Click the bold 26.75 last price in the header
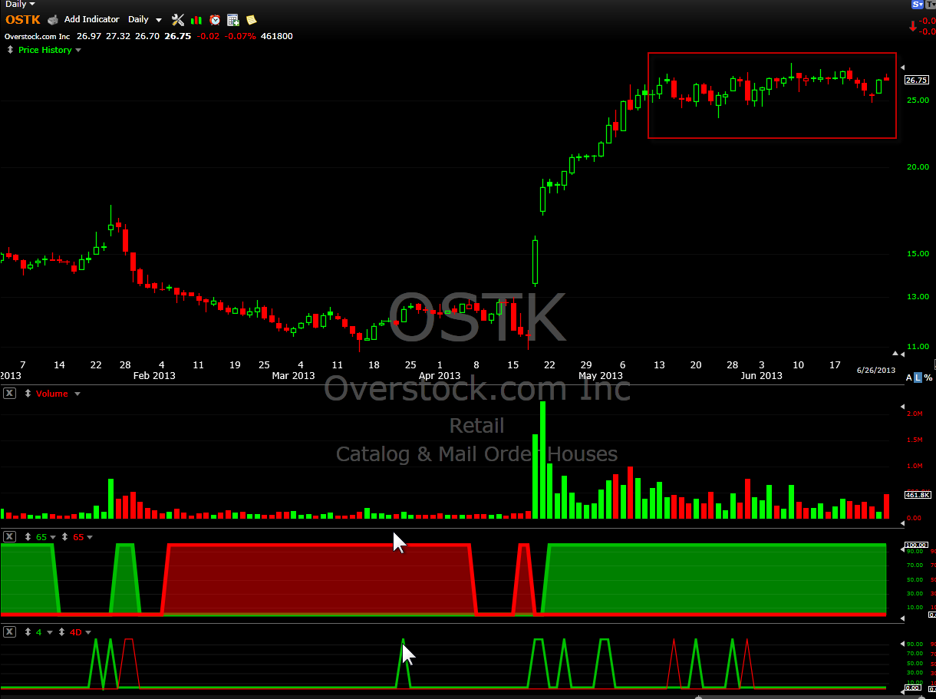The image size is (936, 699). point(178,36)
